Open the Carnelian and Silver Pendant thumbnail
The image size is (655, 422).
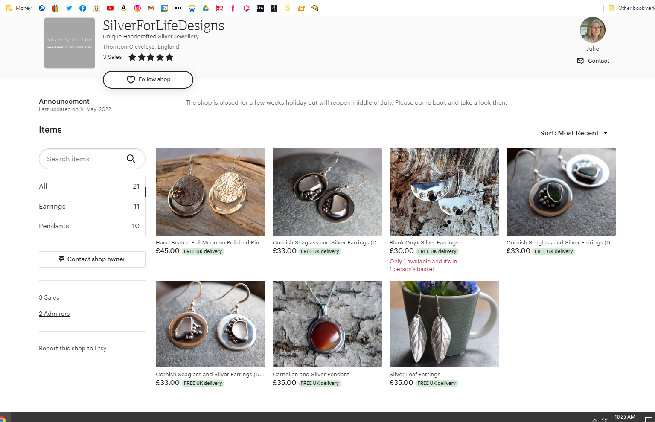click(327, 324)
